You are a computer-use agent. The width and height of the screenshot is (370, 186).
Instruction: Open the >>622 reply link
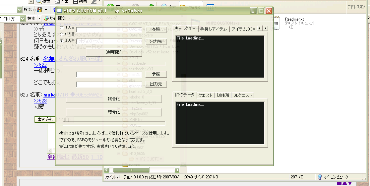40,65
